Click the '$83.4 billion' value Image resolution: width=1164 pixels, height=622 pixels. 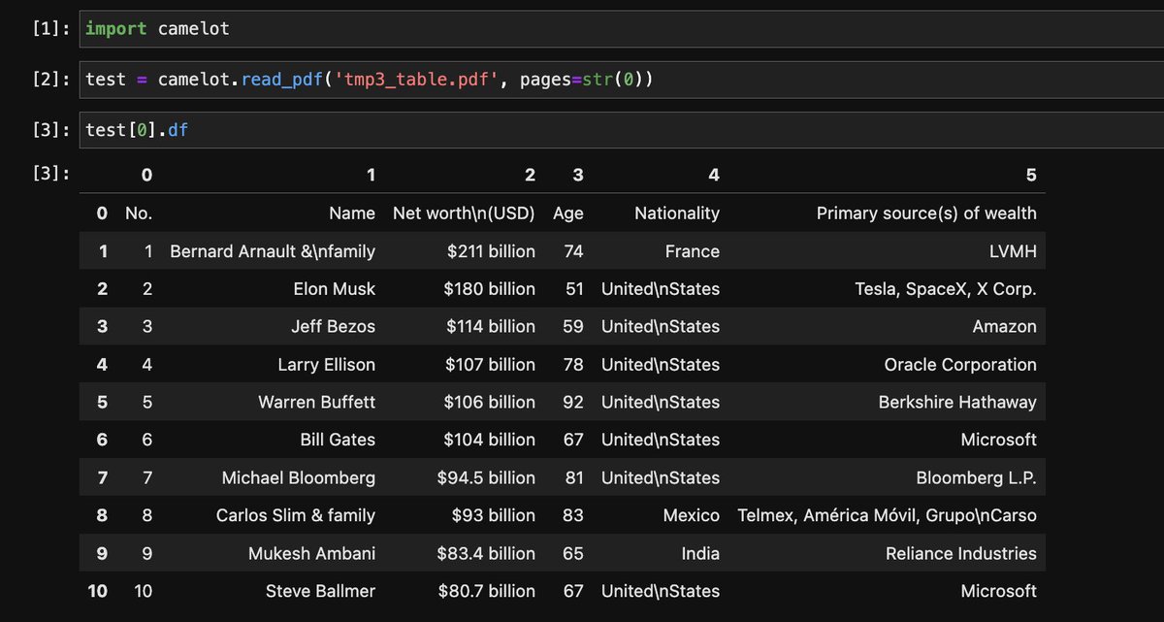pyautogui.click(x=484, y=553)
